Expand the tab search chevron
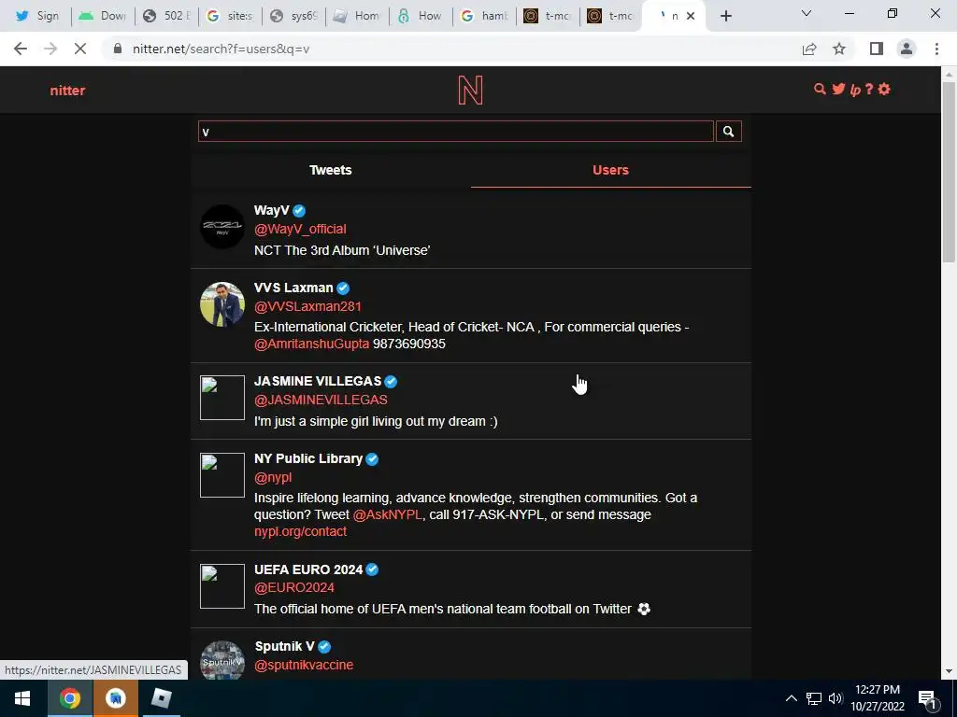This screenshot has height=717, width=957. coord(807,13)
